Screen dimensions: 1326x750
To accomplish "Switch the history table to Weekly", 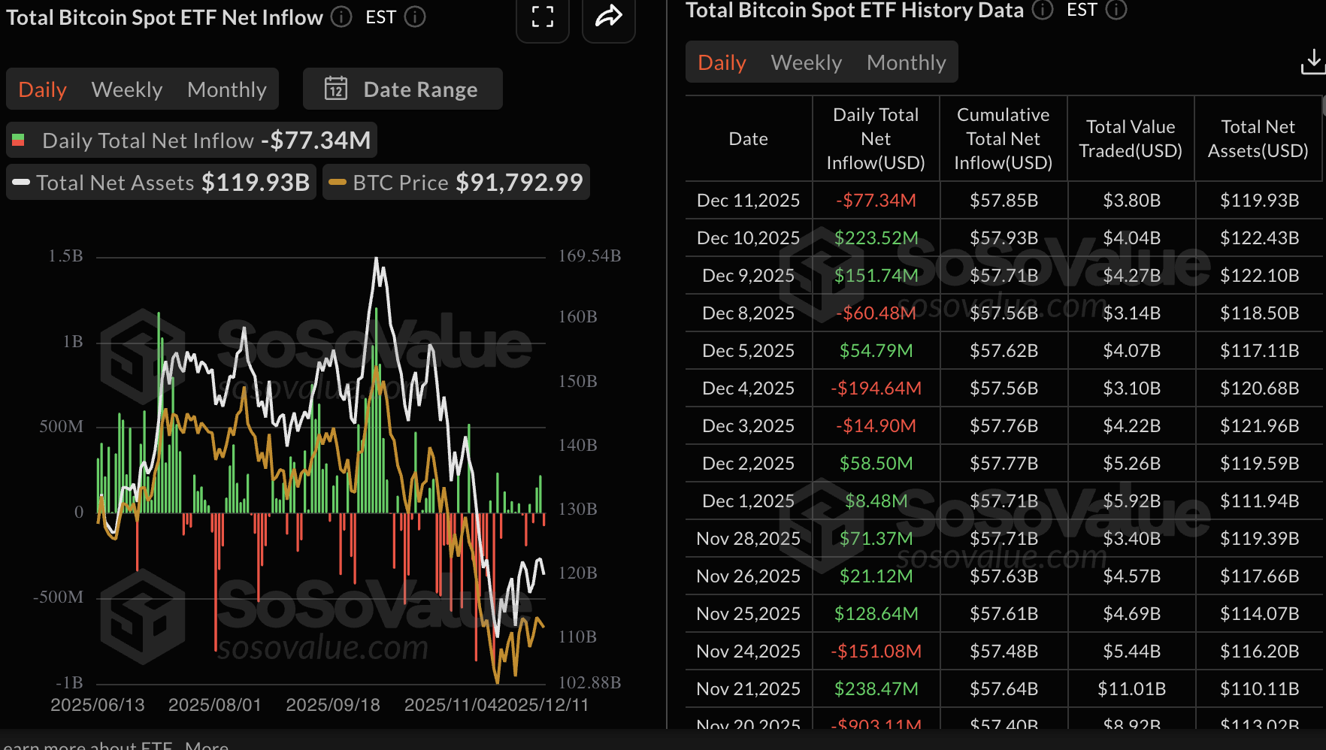I will click(805, 62).
